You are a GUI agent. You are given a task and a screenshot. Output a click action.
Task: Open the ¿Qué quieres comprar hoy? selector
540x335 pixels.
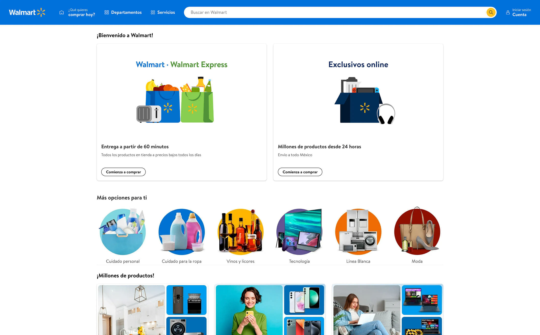(x=81, y=12)
